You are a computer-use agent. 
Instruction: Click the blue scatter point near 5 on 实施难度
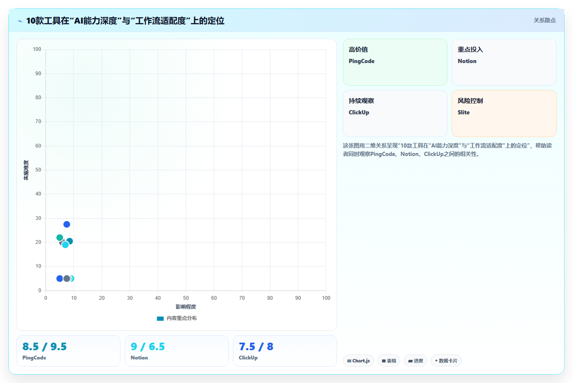pos(60,279)
